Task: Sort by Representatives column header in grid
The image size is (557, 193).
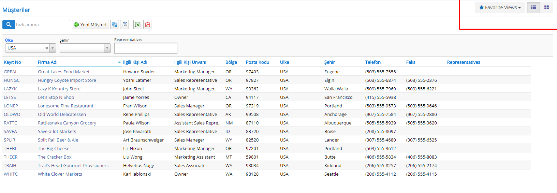Action: 464,62
